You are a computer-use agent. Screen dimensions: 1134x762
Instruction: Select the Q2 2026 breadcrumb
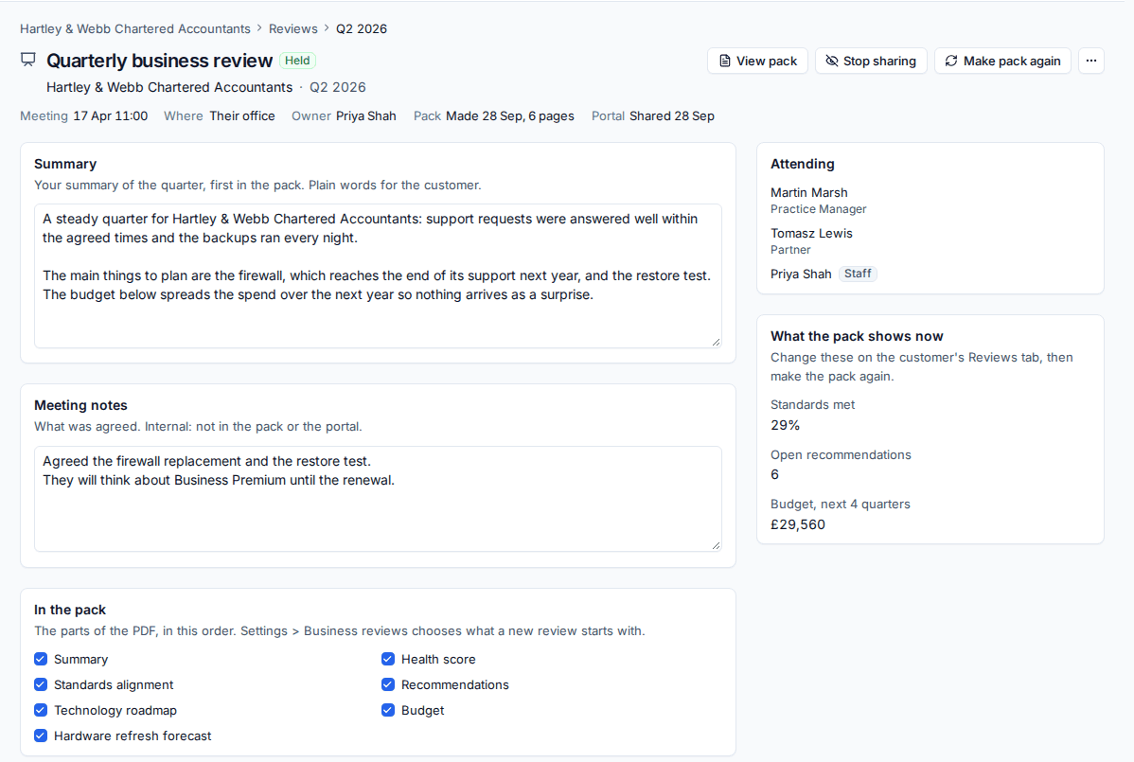361,29
